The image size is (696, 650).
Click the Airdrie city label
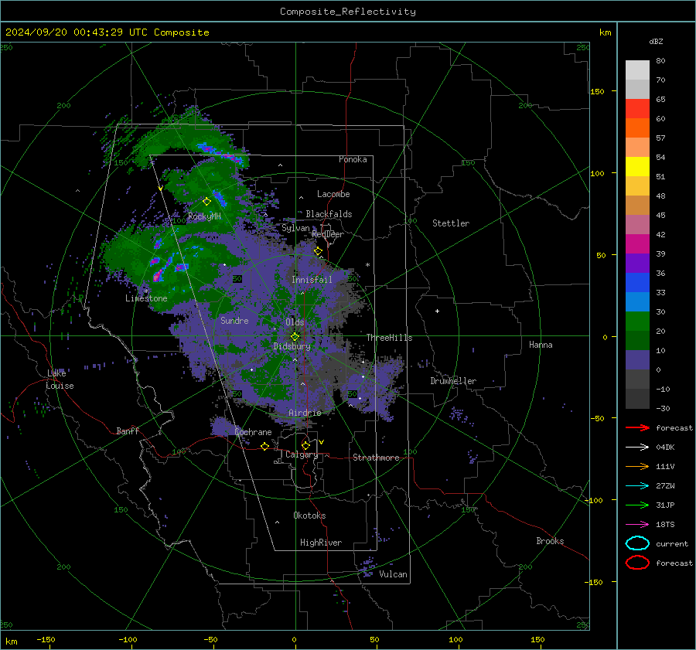(x=305, y=413)
